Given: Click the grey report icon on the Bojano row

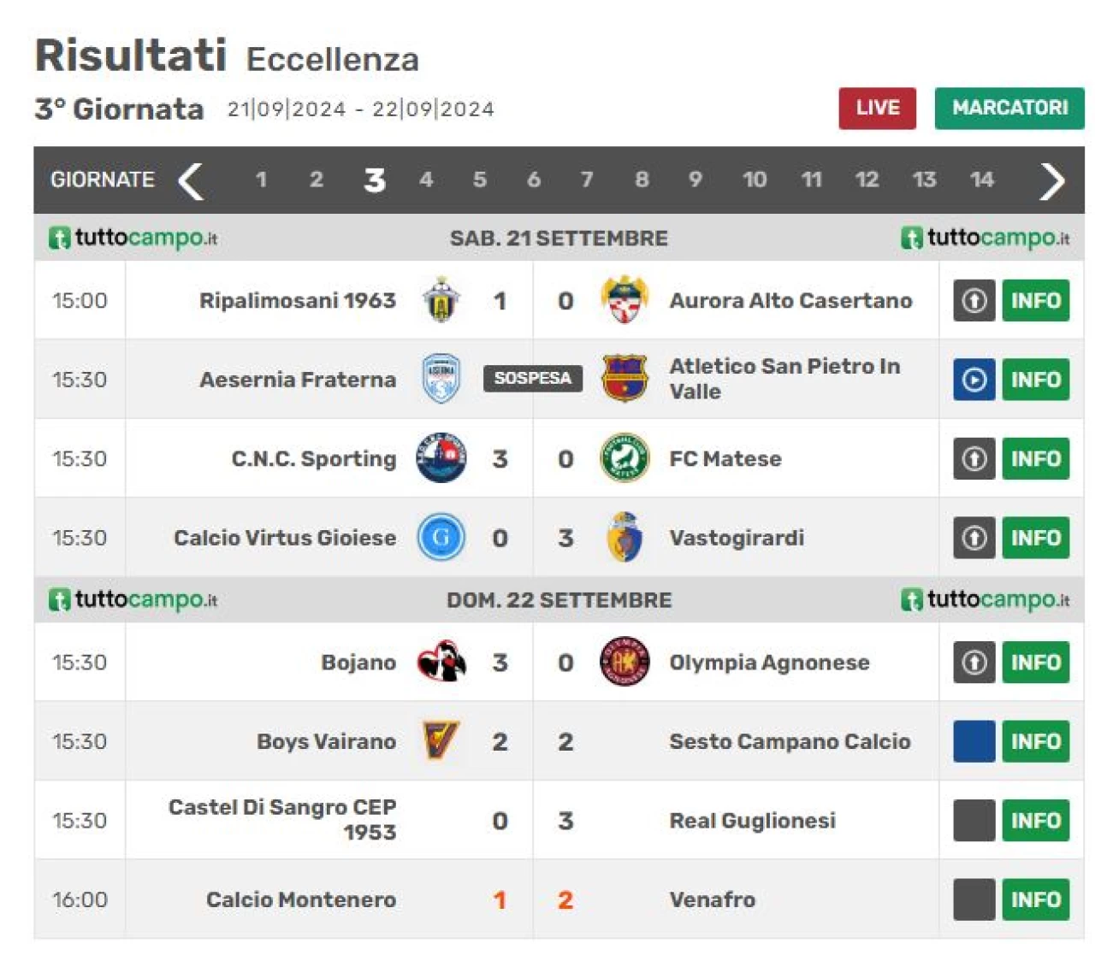Looking at the screenshot, I should click(974, 663).
